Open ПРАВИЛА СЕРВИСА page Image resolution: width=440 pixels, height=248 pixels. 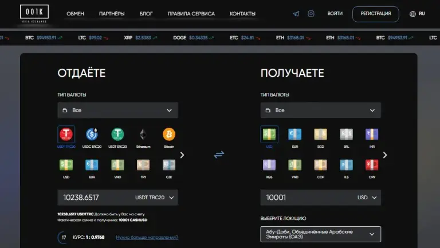[191, 14]
